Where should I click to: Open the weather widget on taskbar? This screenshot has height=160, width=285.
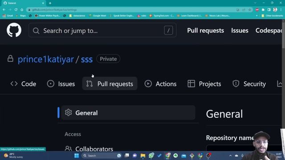13,156
